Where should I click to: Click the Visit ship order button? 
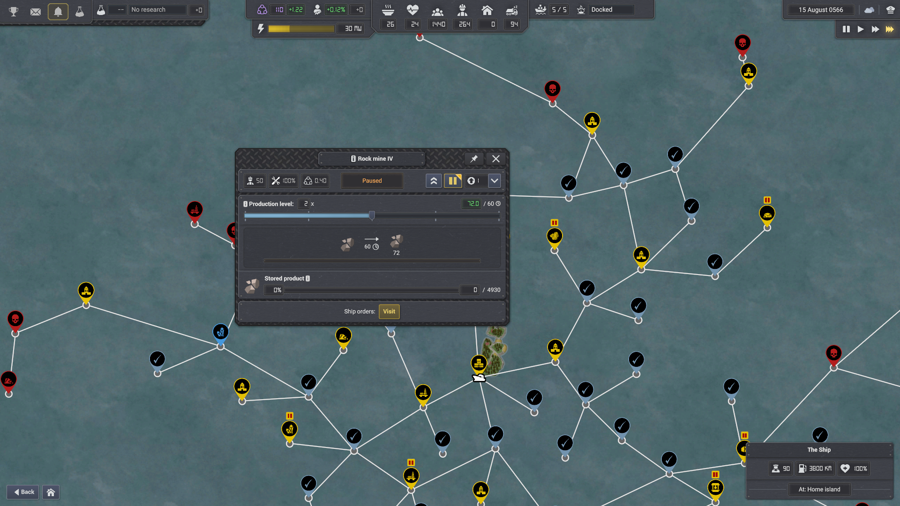pyautogui.click(x=389, y=312)
